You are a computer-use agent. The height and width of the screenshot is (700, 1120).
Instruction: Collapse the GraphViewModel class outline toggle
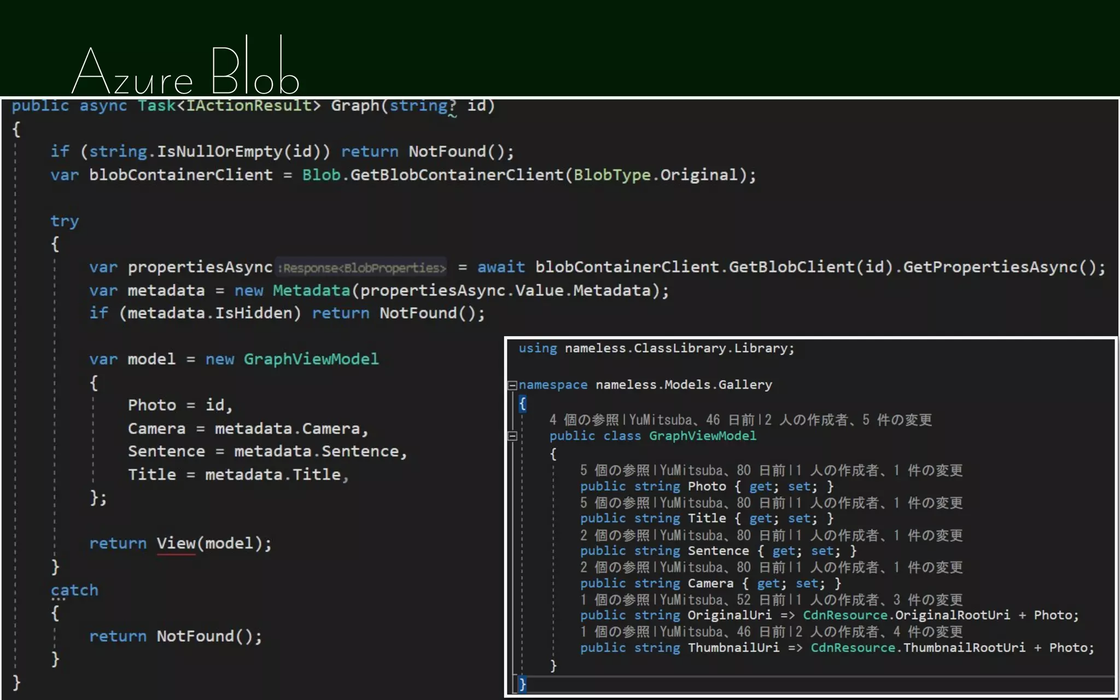click(512, 436)
